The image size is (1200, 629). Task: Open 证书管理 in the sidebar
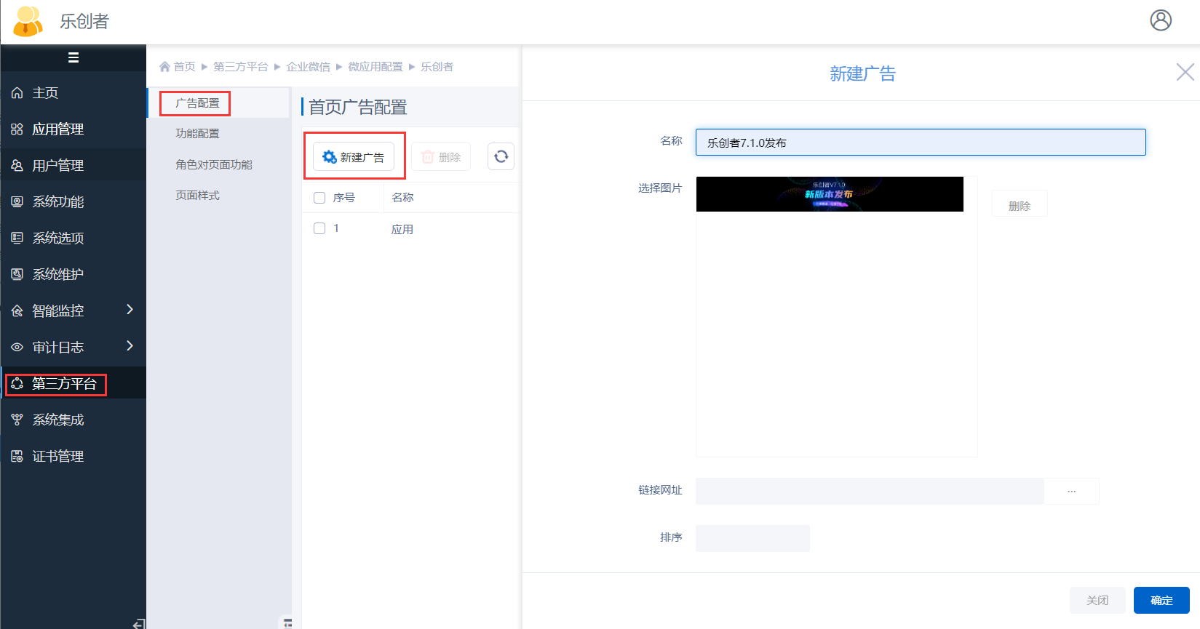click(57, 457)
